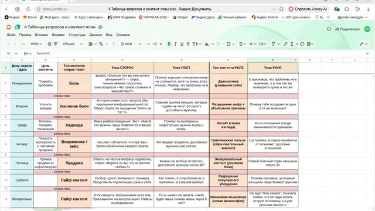375x211 pixels.
Task: Open the Справка menu
Action: 123,35
